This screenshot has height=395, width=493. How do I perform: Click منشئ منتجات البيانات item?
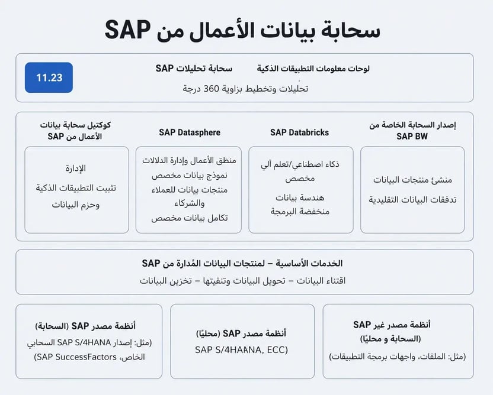(x=412, y=180)
